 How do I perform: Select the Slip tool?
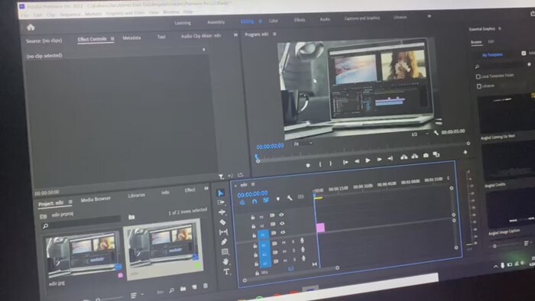click(x=223, y=231)
